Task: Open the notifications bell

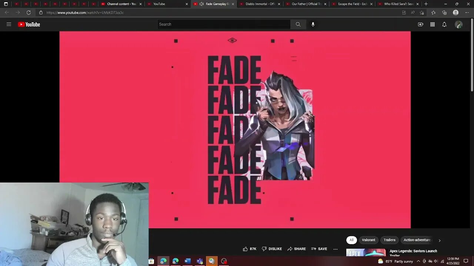Action: 444,24
